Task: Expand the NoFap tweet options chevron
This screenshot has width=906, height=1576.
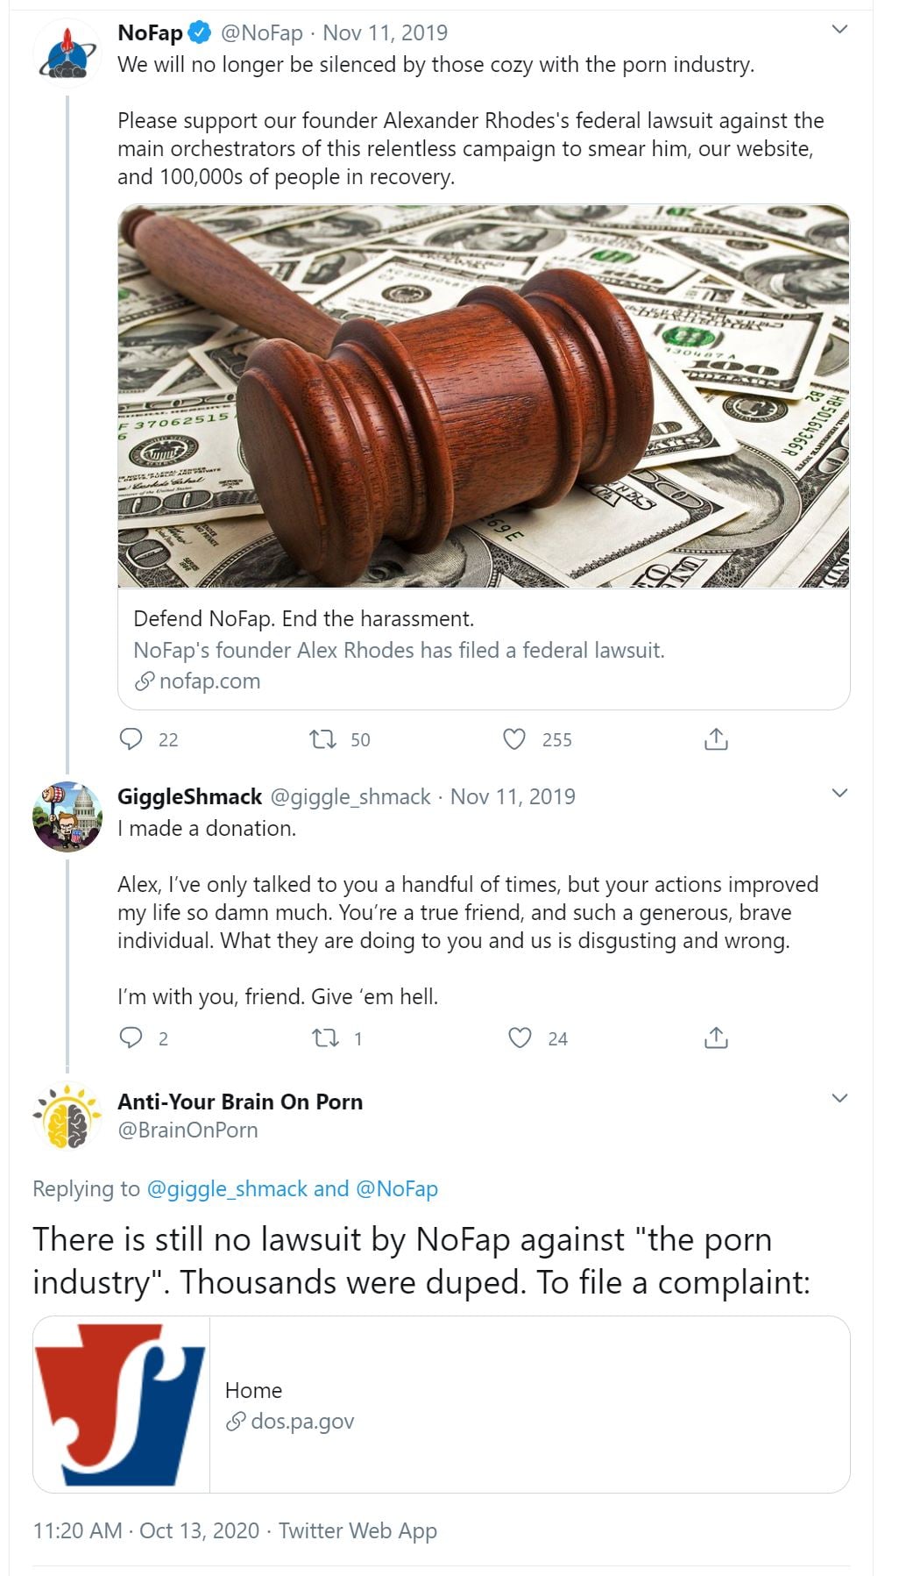Action: click(x=839, y=30)
